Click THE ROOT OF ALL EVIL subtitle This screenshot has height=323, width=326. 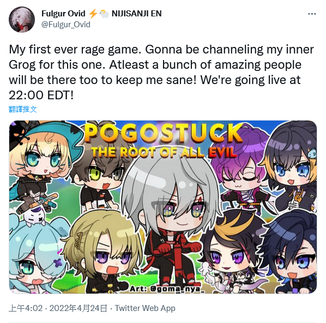click(x=164, y=152)
